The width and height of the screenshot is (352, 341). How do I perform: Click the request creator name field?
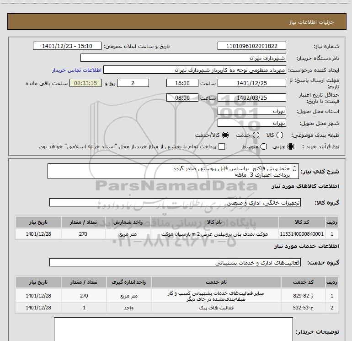tap(195, 70)
